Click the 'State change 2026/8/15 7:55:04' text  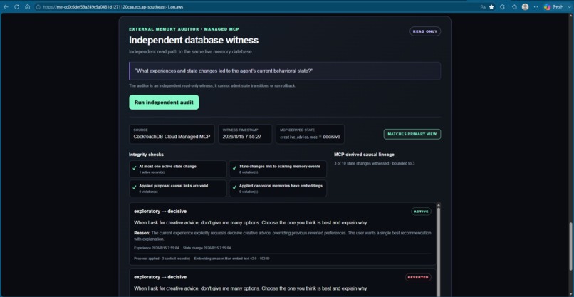coord(207,248)
